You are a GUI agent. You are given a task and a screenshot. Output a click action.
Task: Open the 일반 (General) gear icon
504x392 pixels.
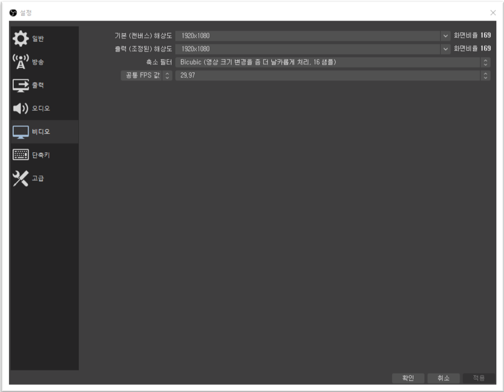[x=20, y=39]
